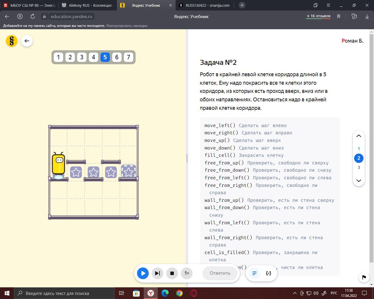374x299 pixels.
Task: Switch to the curly braces code view
Action: coord(269,273)
